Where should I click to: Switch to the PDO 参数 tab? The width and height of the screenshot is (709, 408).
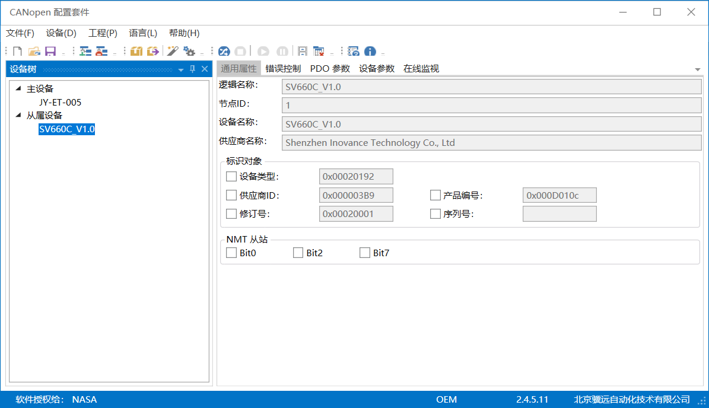(x=330, y=69)
